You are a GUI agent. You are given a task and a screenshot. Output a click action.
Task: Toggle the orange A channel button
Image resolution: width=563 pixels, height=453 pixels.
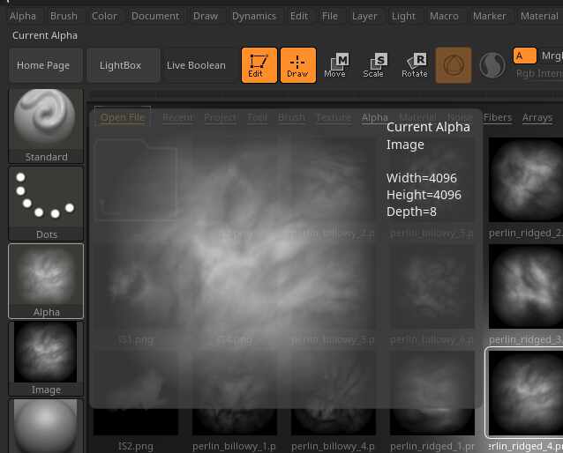tap(524, 56)
